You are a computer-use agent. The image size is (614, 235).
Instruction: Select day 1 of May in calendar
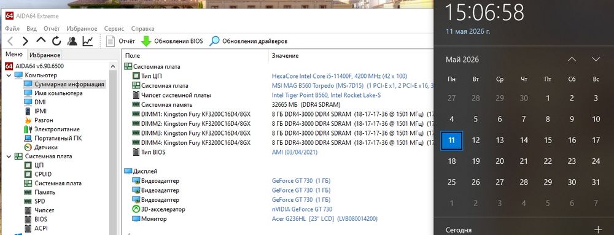click(x=548, y=98)
